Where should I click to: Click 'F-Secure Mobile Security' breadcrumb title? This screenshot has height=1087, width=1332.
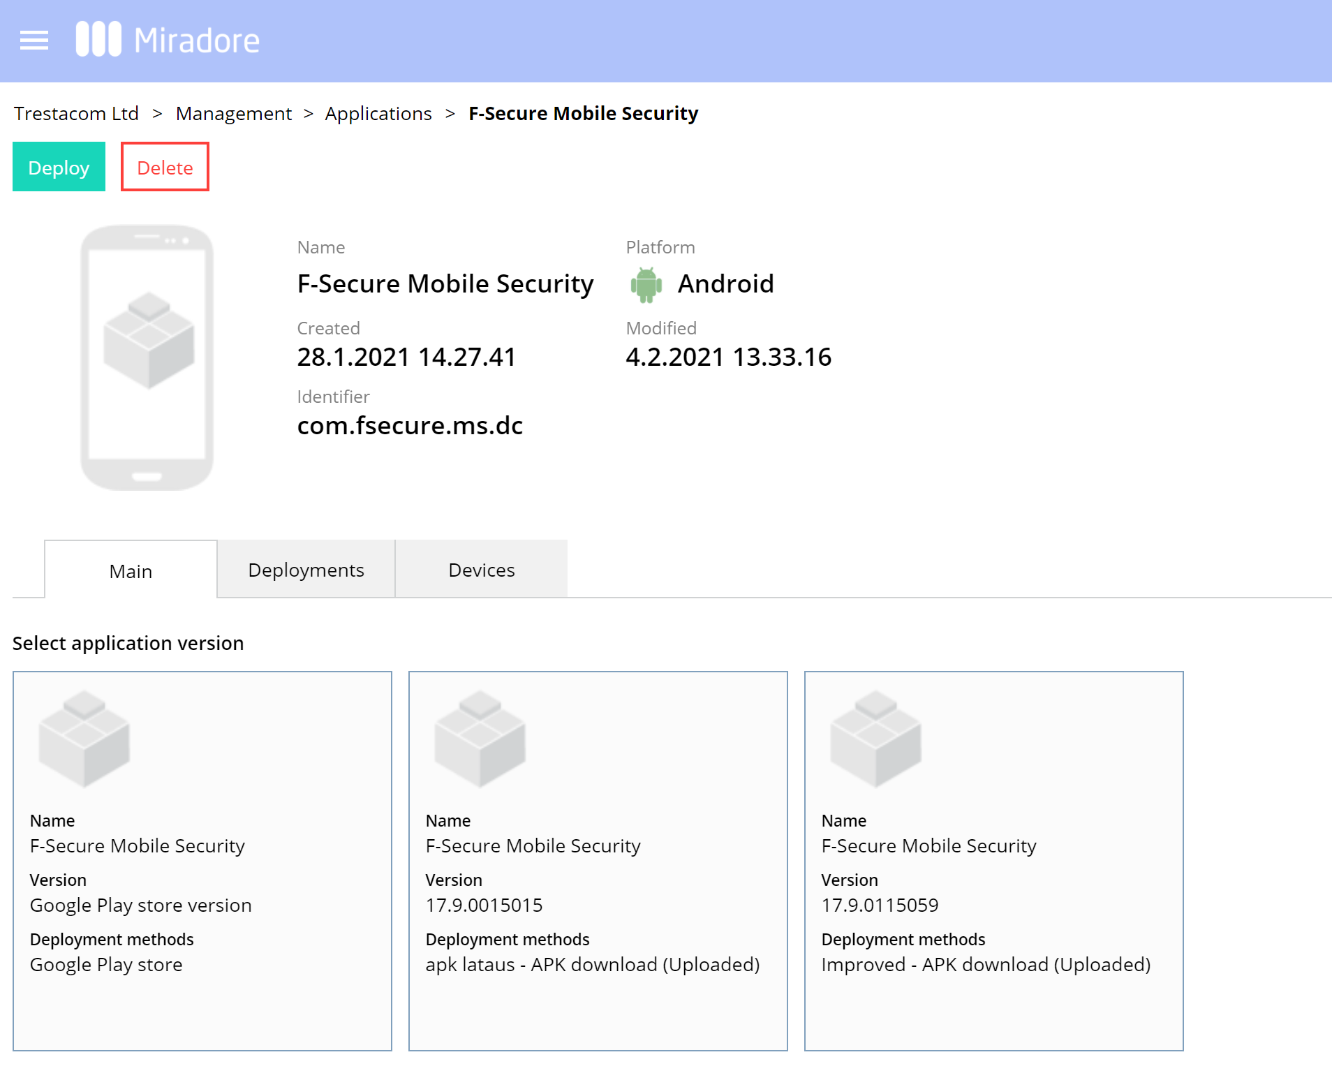pyautogui.click(x=583, y=113)
